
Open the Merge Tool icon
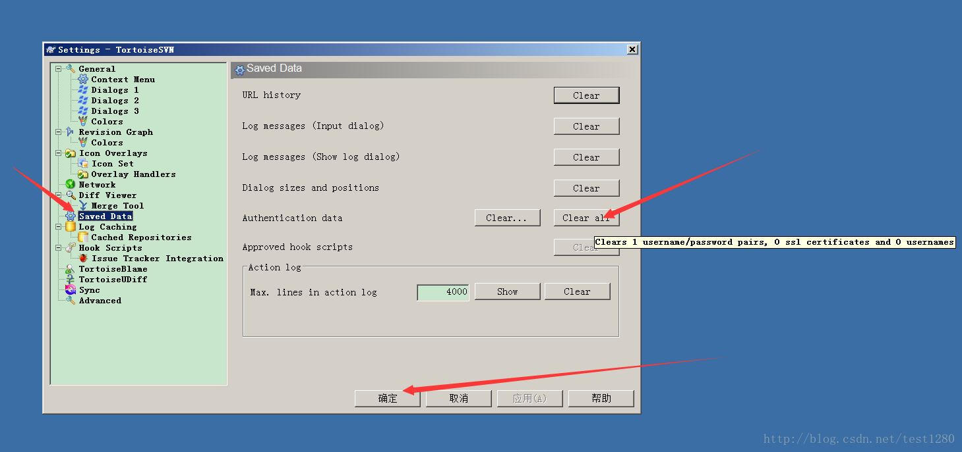click(x=83, y=205)
